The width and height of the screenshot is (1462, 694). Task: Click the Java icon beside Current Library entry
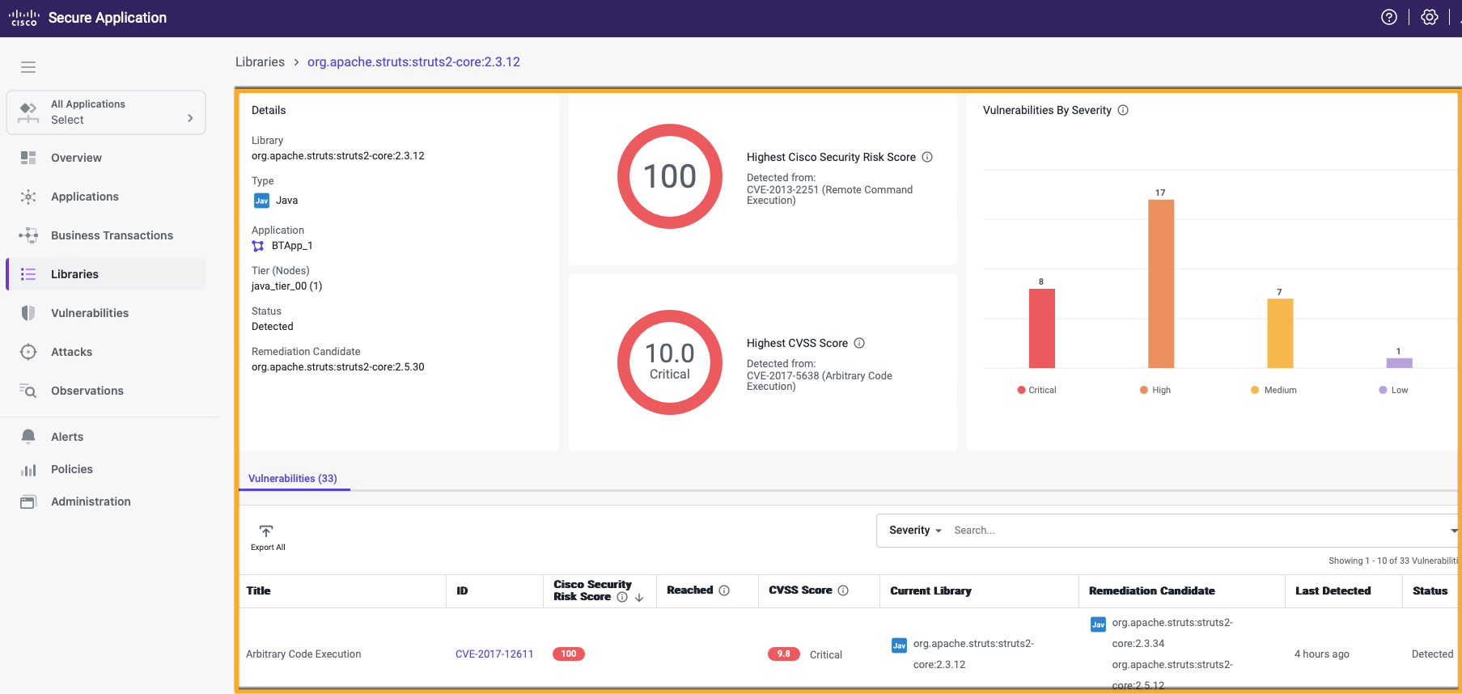(899, 645)
